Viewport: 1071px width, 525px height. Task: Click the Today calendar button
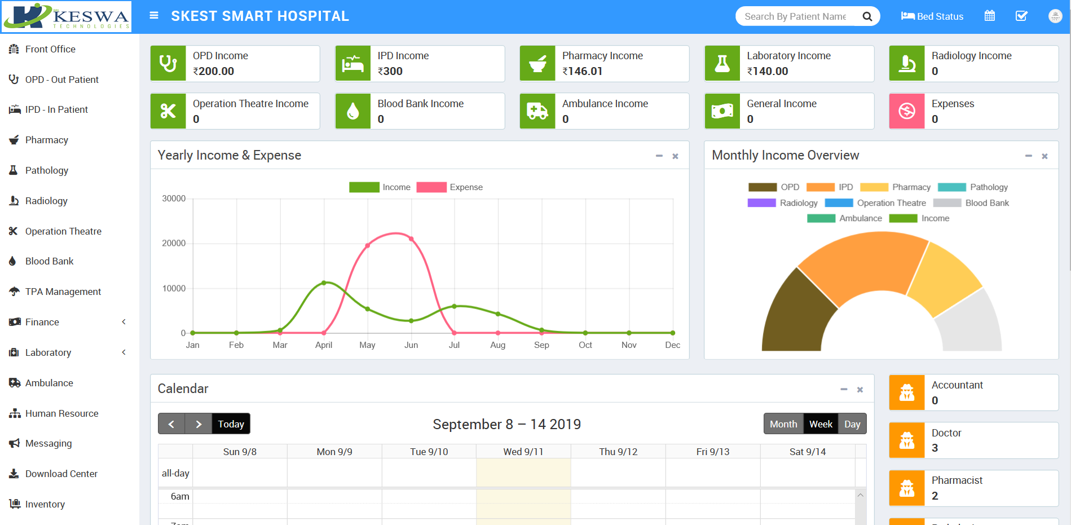pyautogui.click(x=231, y=424)
